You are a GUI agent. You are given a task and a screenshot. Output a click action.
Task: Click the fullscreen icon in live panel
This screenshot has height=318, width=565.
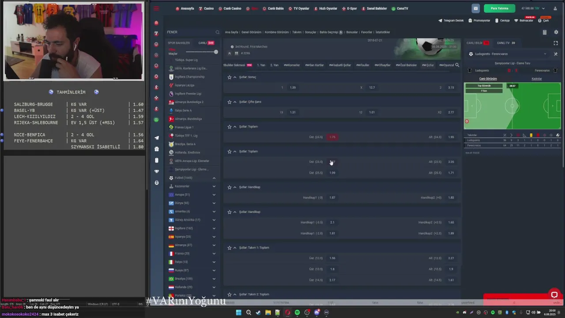(x=556, y=43)
